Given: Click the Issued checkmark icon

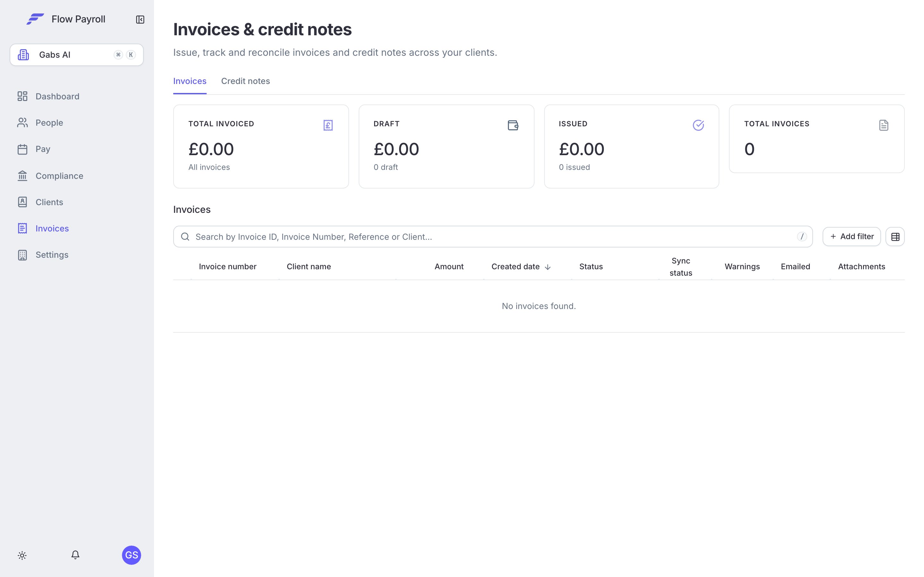Looking at the screenshot, I should pos(698,125).
